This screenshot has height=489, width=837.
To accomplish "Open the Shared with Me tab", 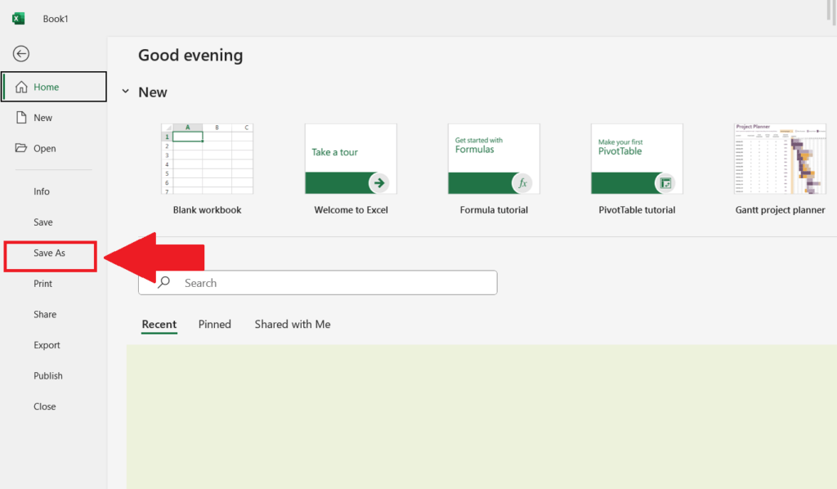I will [x=292, y=324].
